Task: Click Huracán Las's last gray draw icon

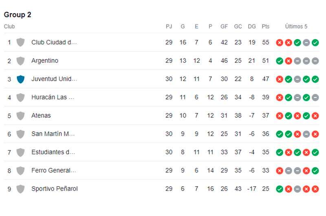Action: point(315,97)
